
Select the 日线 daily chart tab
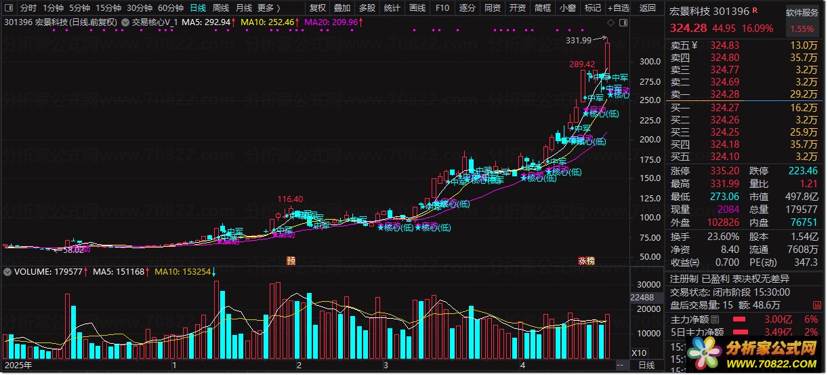click(198, 8)
